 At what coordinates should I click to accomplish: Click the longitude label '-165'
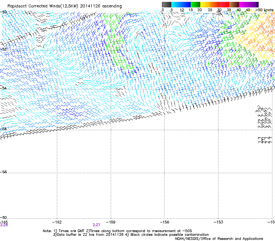point(4,222)
